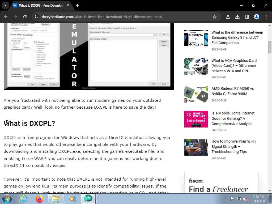Launch Firefox from taskbar
The width and height of the screenshot is (272, 204).
(x=39, y=199)
